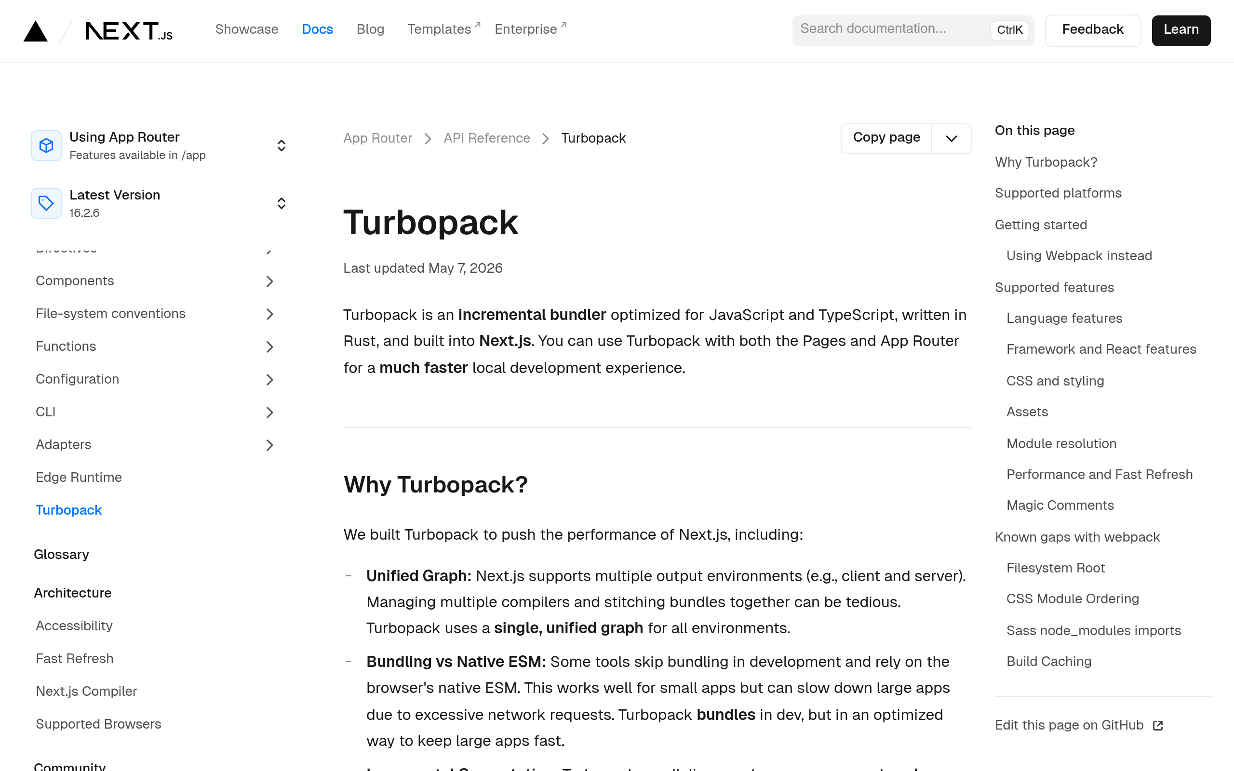Jump to Module resolution section
Image resolution: width=1234 pixels, height=771 pixels.
tap(1061, 444)
